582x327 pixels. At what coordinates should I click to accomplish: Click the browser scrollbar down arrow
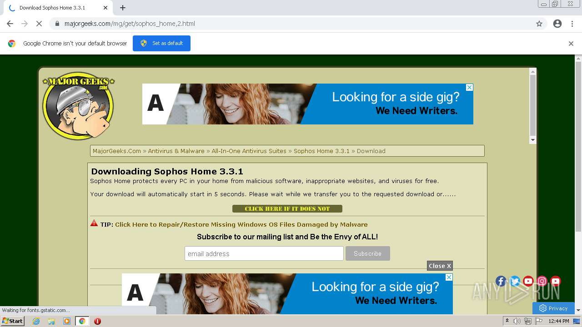tap(578, 310)
